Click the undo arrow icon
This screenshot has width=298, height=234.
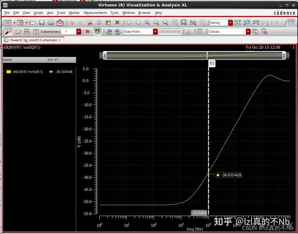point(72,23)
